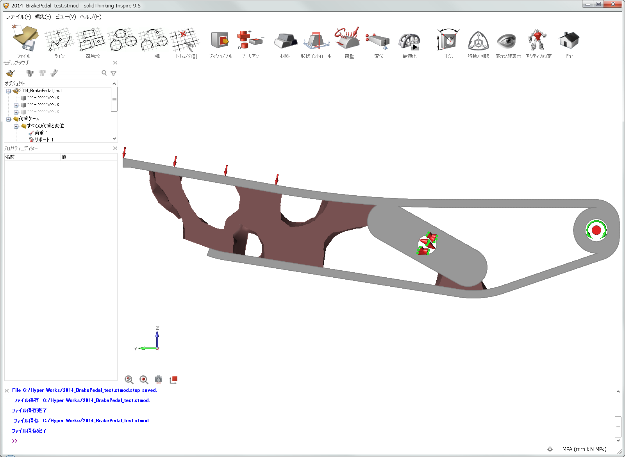Click the MPA (mm t N MPa) units label

[584, 449]
